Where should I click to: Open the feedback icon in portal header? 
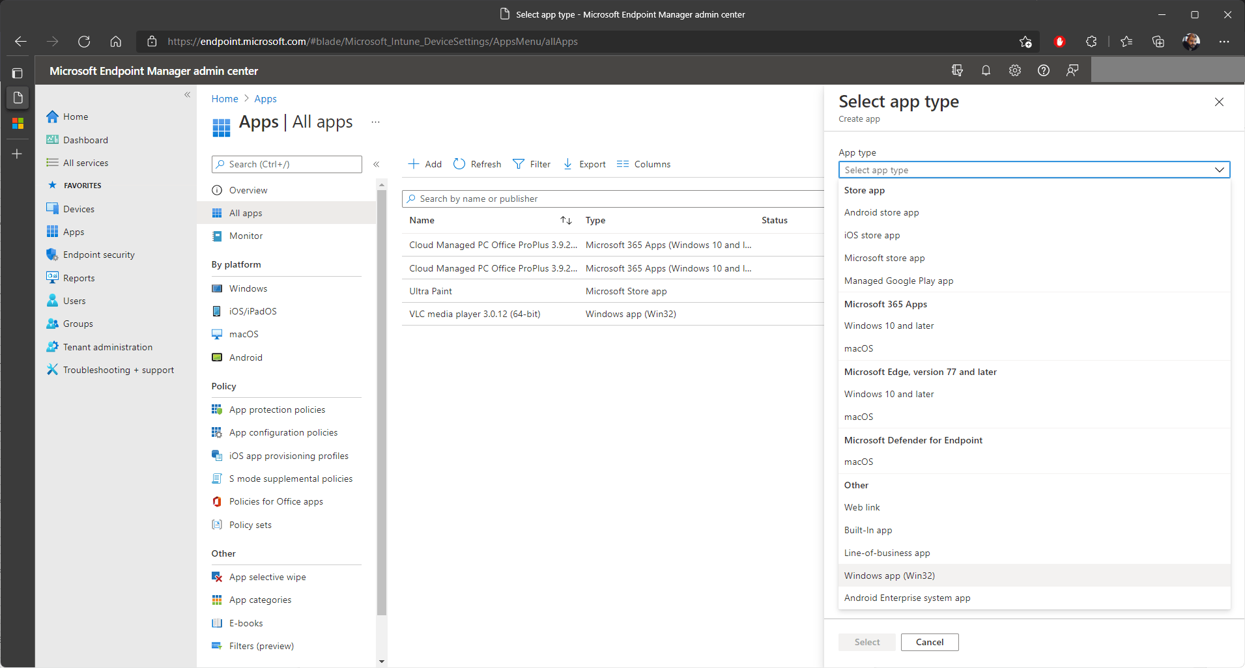[1072, 70]
